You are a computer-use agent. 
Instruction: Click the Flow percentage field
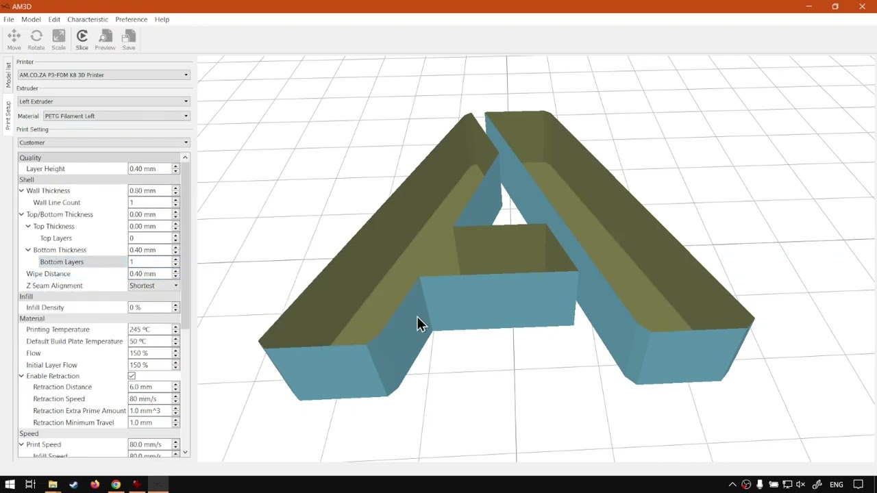pyautogui.click(x=149, y=353)
